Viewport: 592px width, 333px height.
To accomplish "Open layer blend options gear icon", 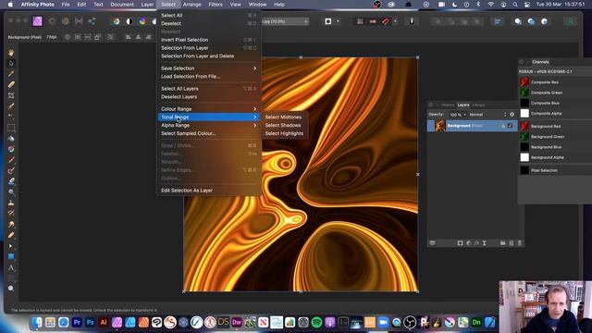I will [x=512, y=115].
